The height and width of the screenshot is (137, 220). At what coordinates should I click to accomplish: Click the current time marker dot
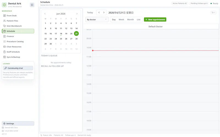click(x=93, y=51)
